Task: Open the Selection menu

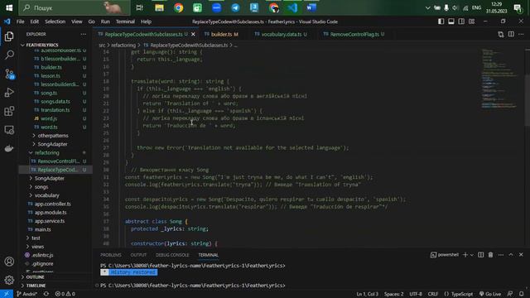Action: (55, 22)
